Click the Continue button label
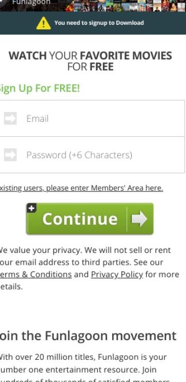Image resolution: width=186 pixels, height=382 pixels. click(x=80, y=219)
